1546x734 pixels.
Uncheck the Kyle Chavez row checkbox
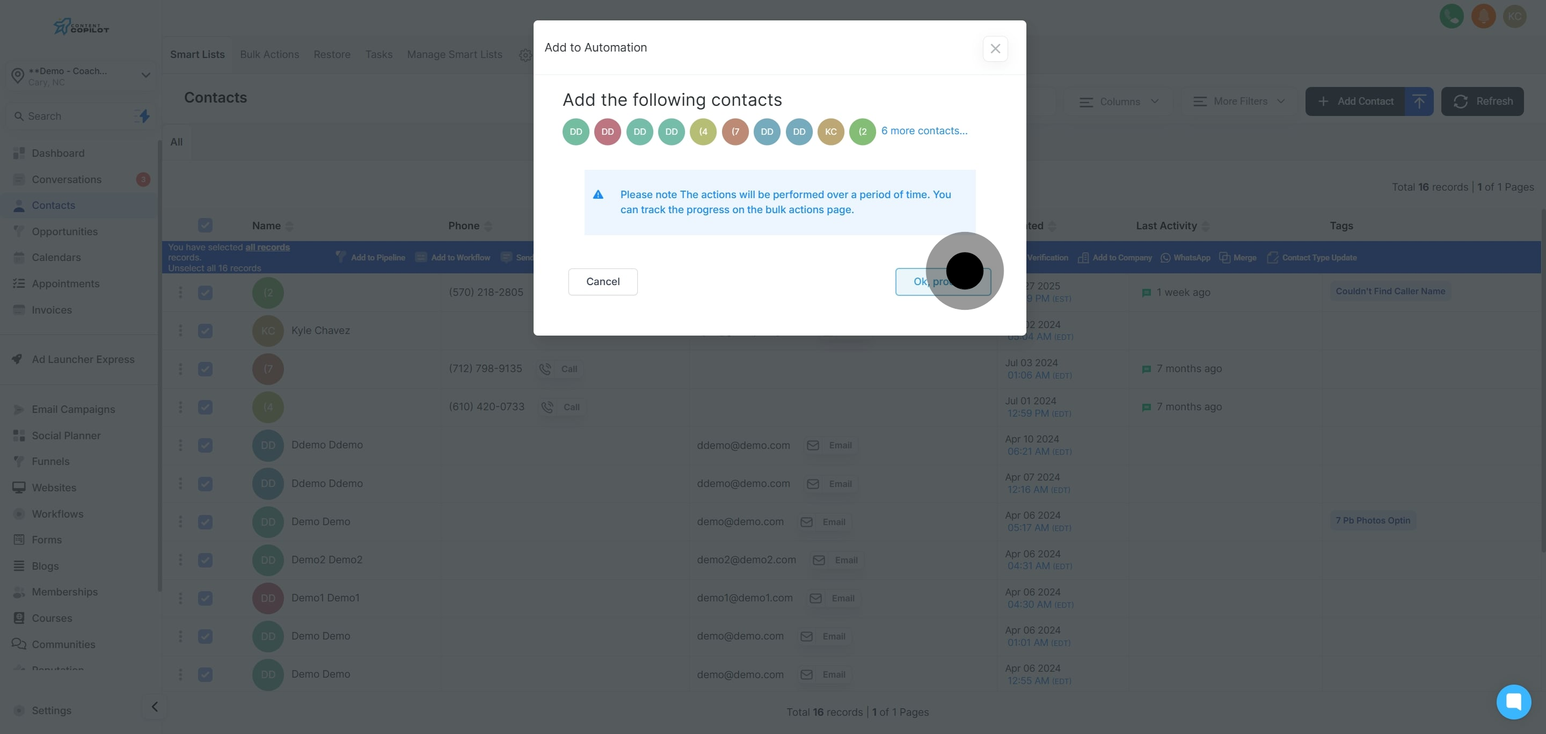coord(205,331)
